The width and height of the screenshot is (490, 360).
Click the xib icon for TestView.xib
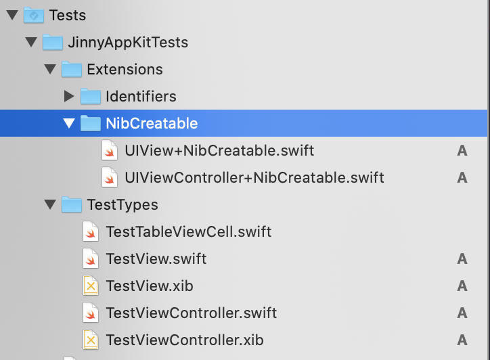tap(91, 286)
